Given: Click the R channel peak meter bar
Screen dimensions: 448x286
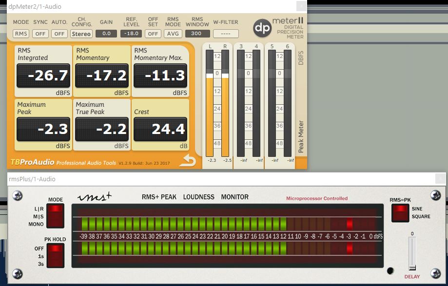Looking at the screenshot, I should [x=225, y=103].
